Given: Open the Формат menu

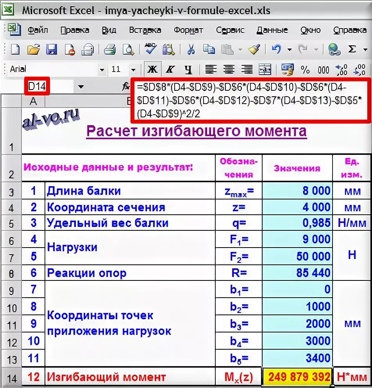Looking at the screenshot, I should pyautogui.click(x=188, y=30).
